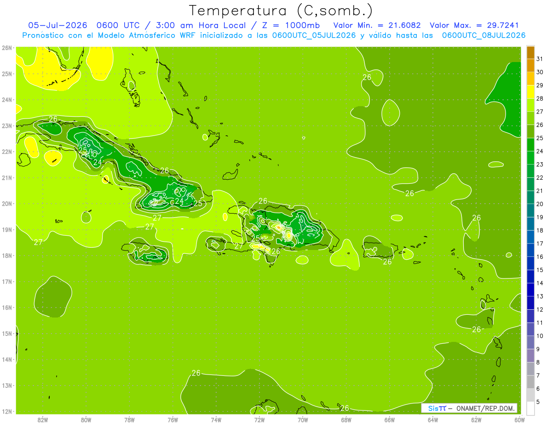Click the lime legend swatch between 27 and 28
The height and width of the screenshot is (426, 552).
(x=530, y=105)
